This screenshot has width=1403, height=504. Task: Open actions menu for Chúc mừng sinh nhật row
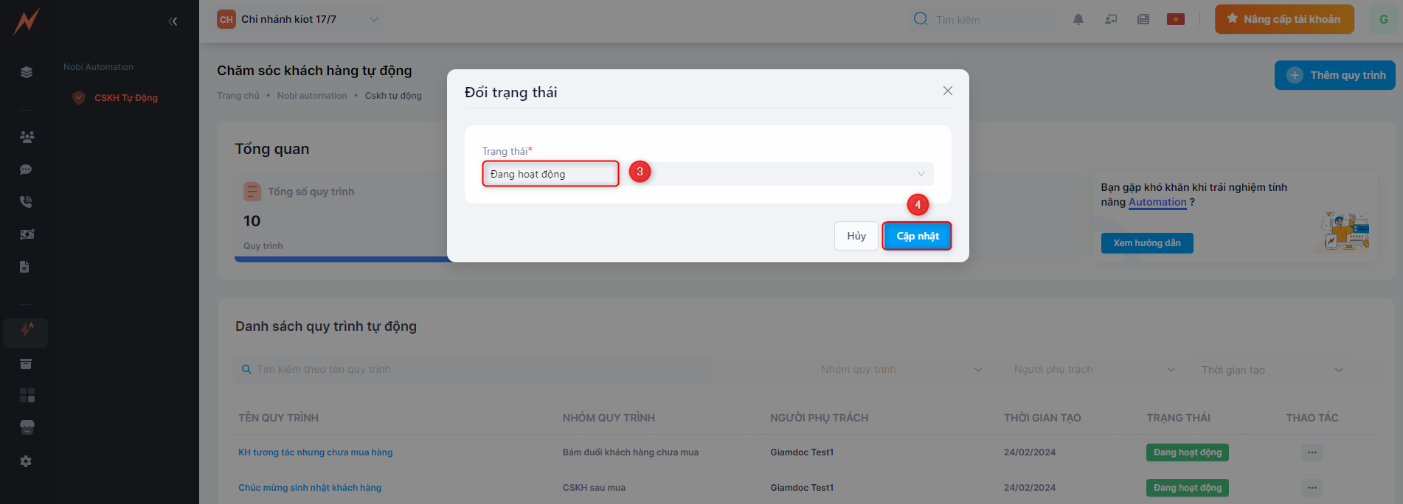(x=1311, y=488)
